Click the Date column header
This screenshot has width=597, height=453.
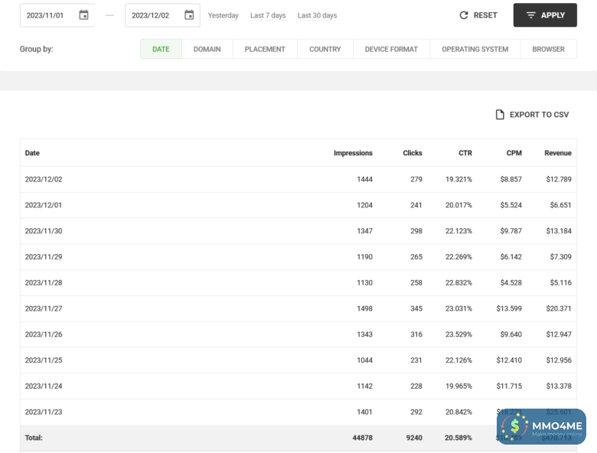coord(32,153)
